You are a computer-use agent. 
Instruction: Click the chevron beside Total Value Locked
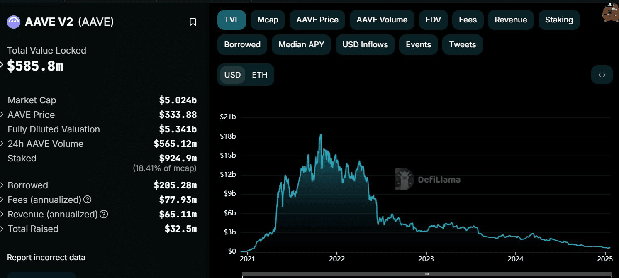click(x=3, y=65)
